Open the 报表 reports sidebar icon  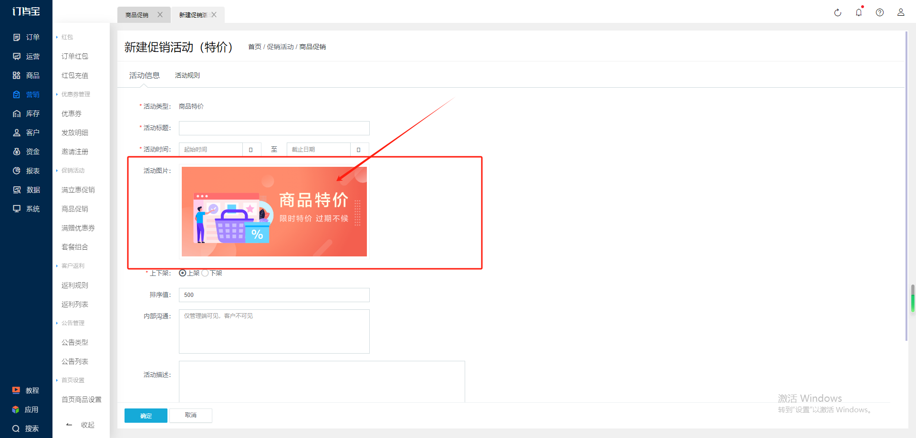click(17, 171)
